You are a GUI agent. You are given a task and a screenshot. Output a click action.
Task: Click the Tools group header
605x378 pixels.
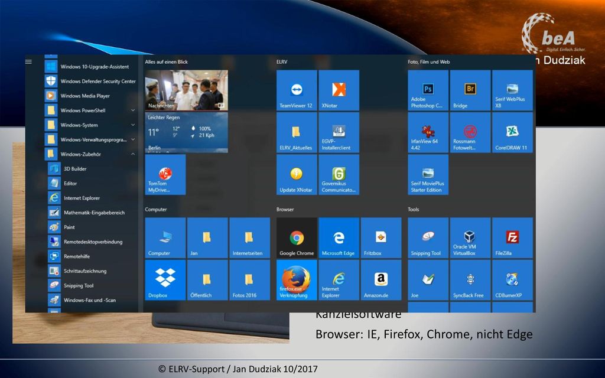click(413, 210)
